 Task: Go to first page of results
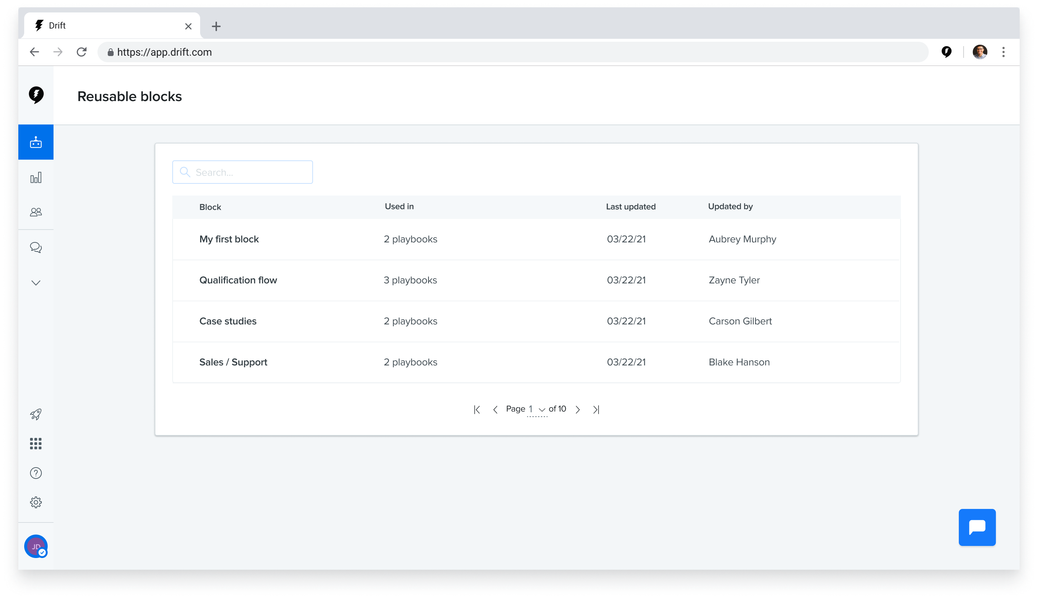pos(477,409)
